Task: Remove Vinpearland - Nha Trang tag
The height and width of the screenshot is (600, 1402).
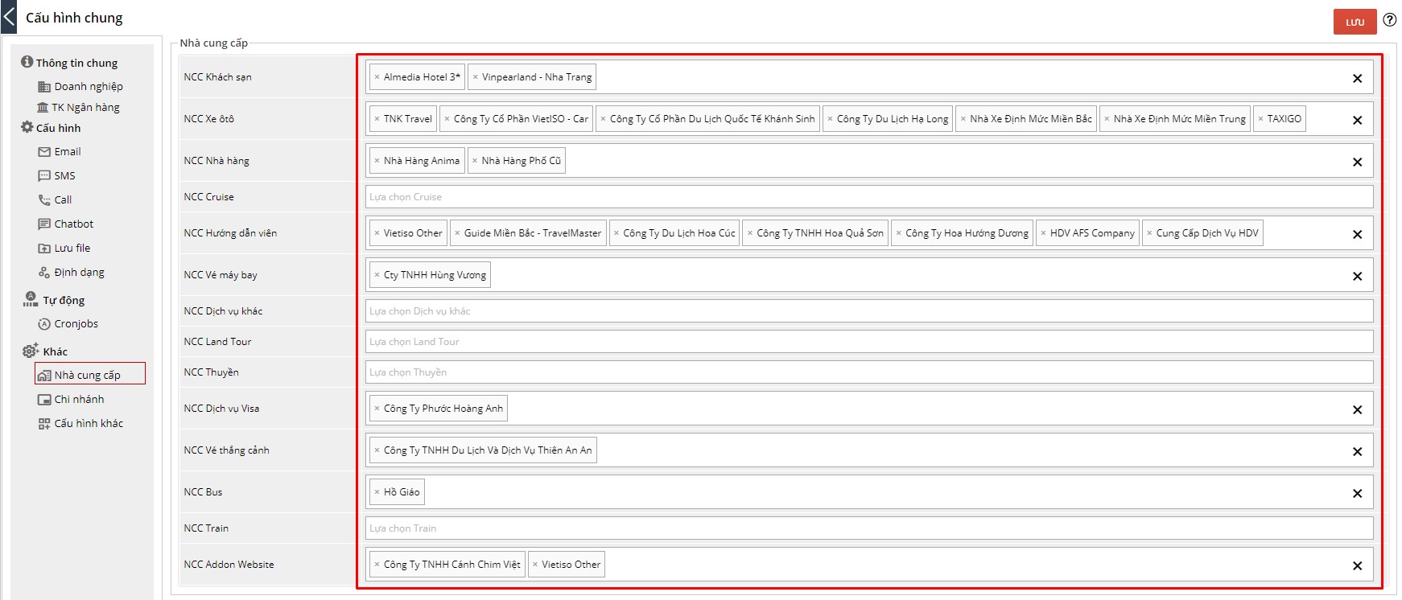Action: tap(475, 77)
